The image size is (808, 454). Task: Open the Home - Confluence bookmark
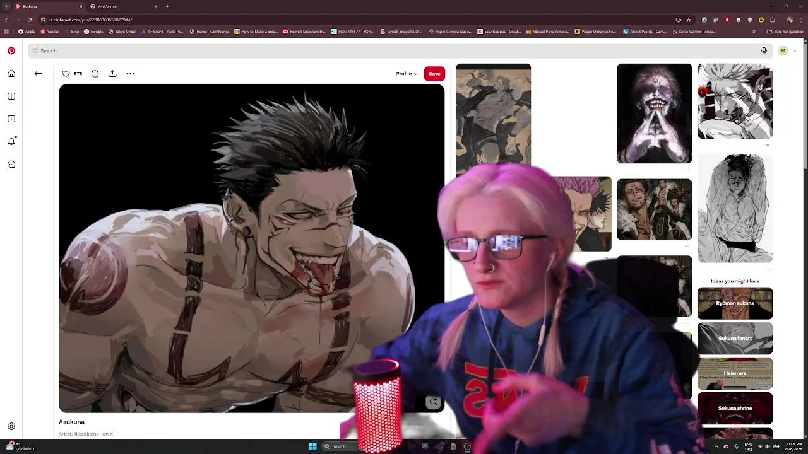210,32
